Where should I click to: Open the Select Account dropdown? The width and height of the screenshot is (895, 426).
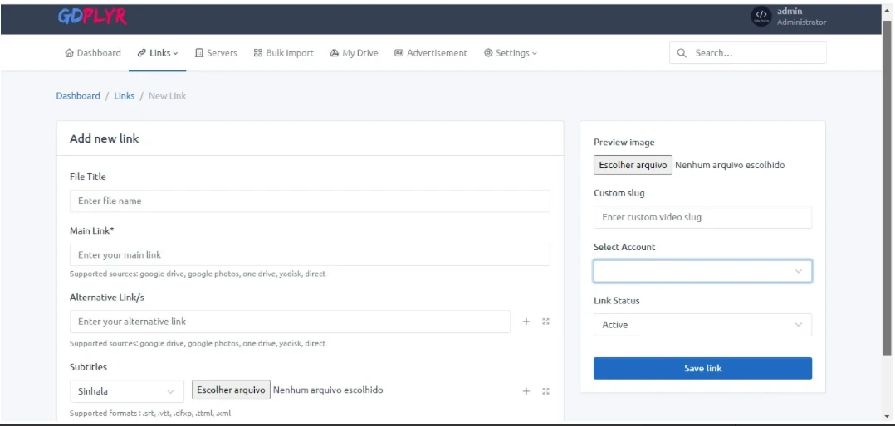tap(702, 271)
